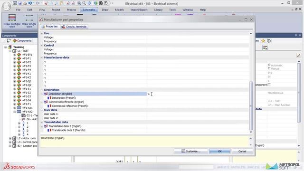Select the Automatic radio button
The width and height of the screenshot is (304, 171).
[x=269, y=65]
